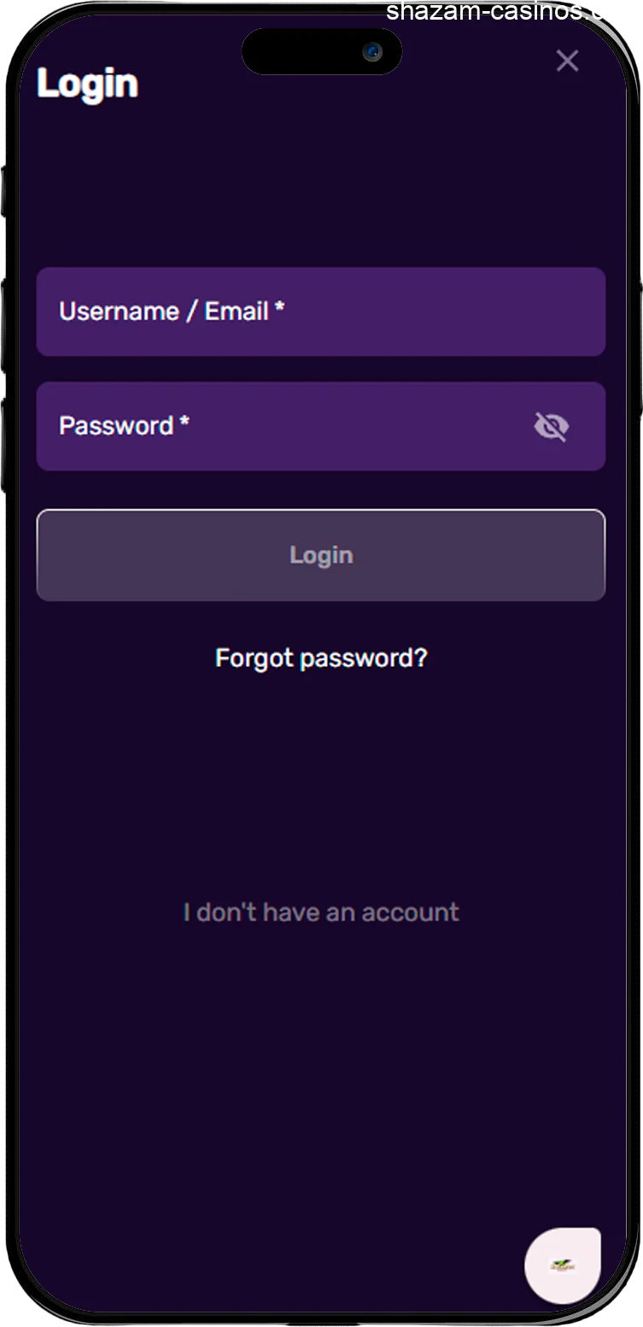Click the Login heading text
The image size is (643, 1327).
click(x=87, y=85)
